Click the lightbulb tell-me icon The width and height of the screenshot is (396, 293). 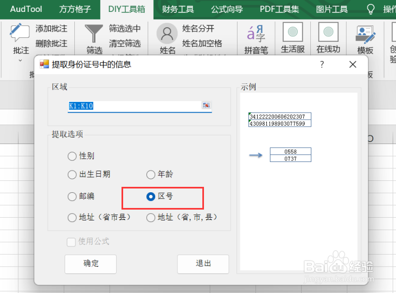coord(371,9)
